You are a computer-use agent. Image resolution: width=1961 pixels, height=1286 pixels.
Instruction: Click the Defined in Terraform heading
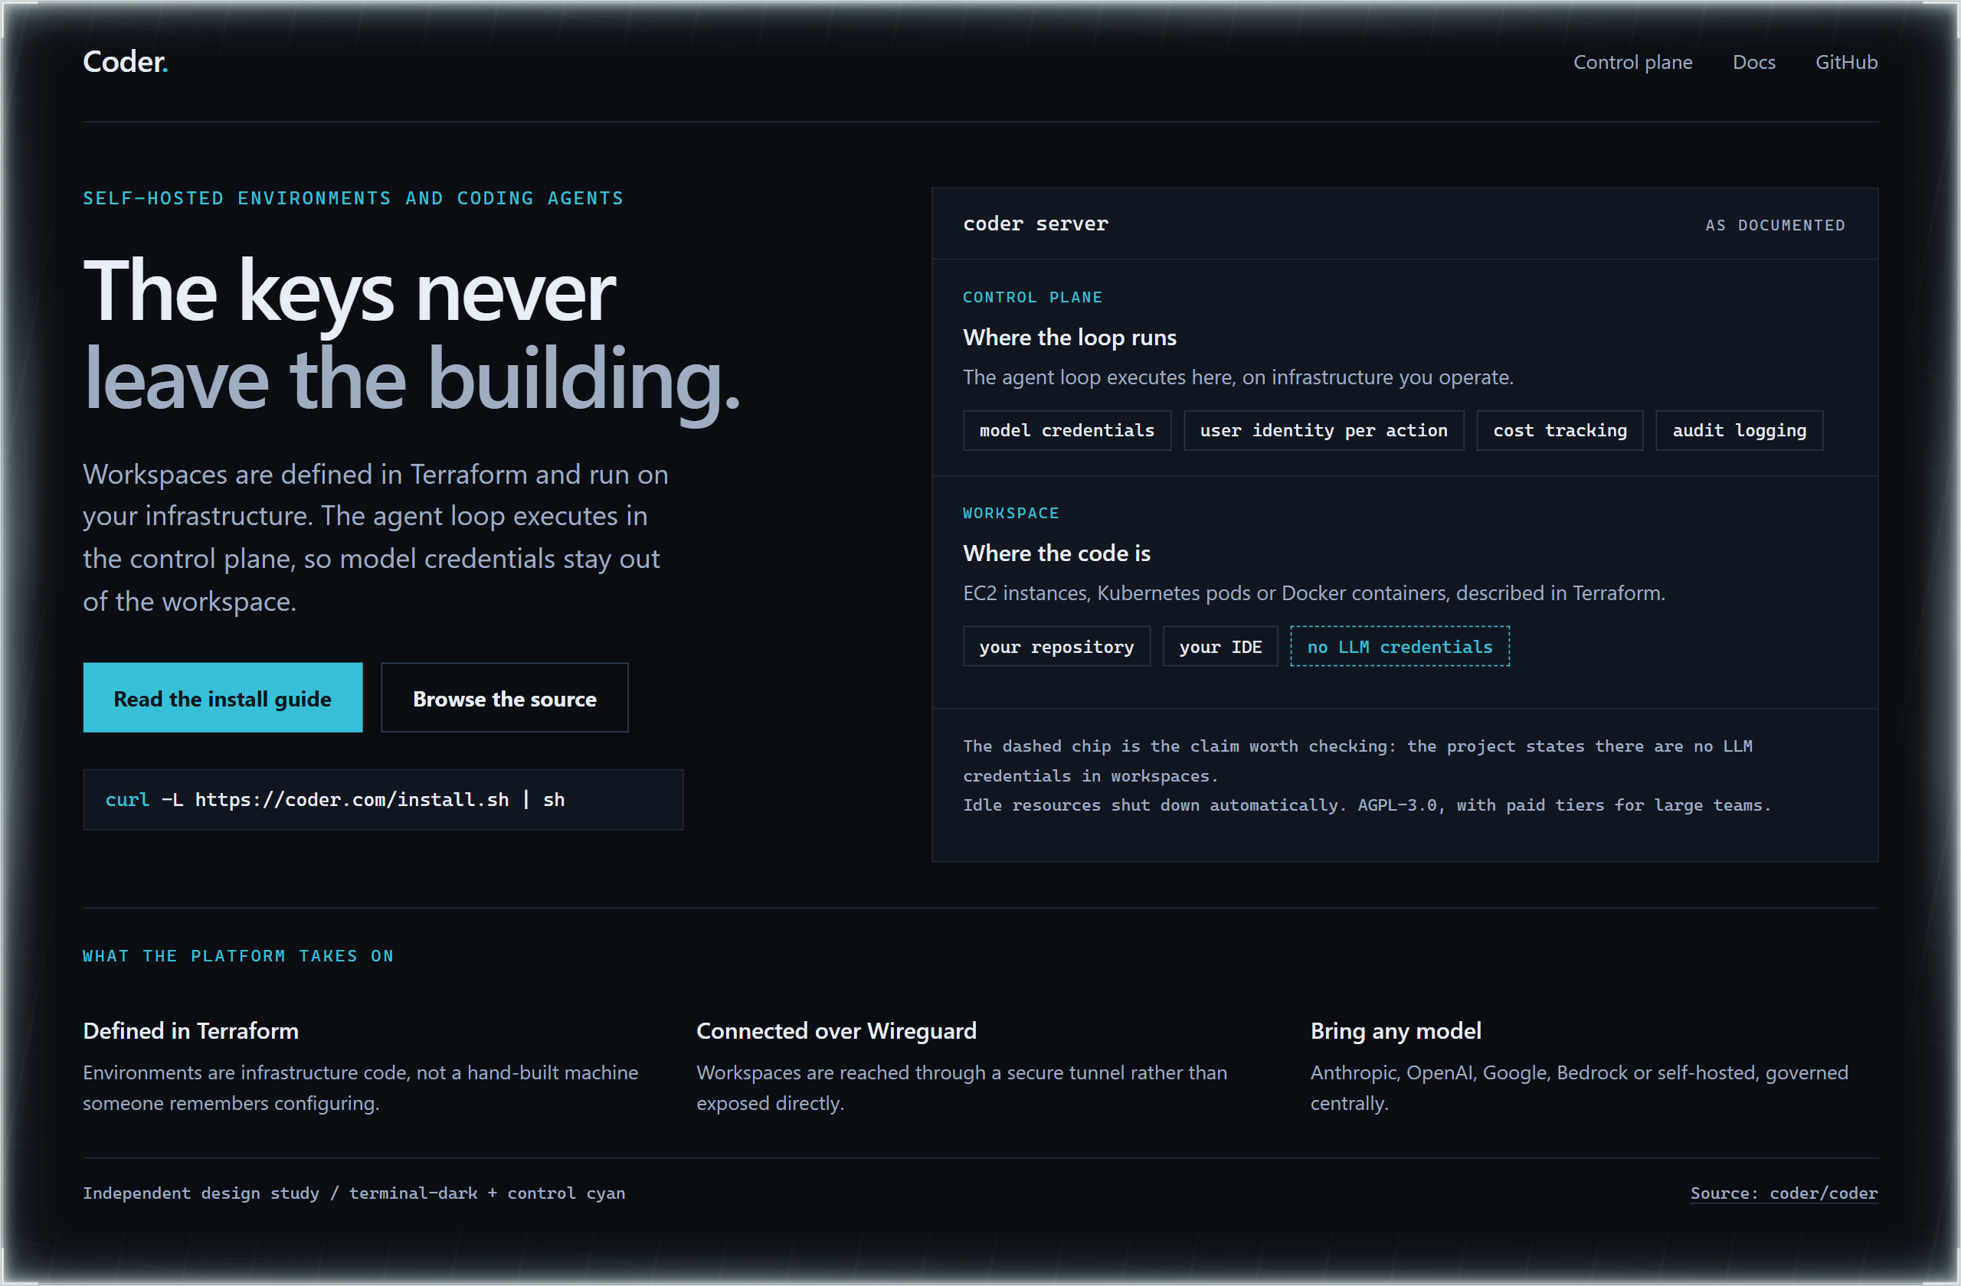tap(190, 1031)
